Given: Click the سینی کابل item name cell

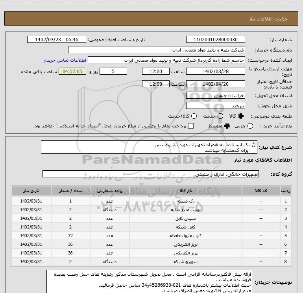Looking at the screenshot, I should click(x=185, y=218).
